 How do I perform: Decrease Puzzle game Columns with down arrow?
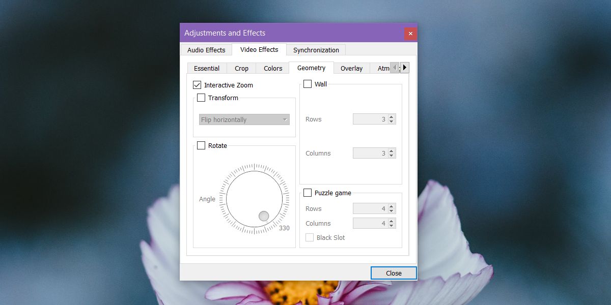(x=391, y=226)
